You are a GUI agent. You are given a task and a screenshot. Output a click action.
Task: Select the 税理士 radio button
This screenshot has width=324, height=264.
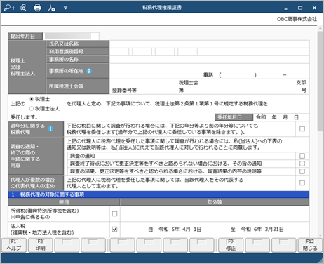(32, 99)
